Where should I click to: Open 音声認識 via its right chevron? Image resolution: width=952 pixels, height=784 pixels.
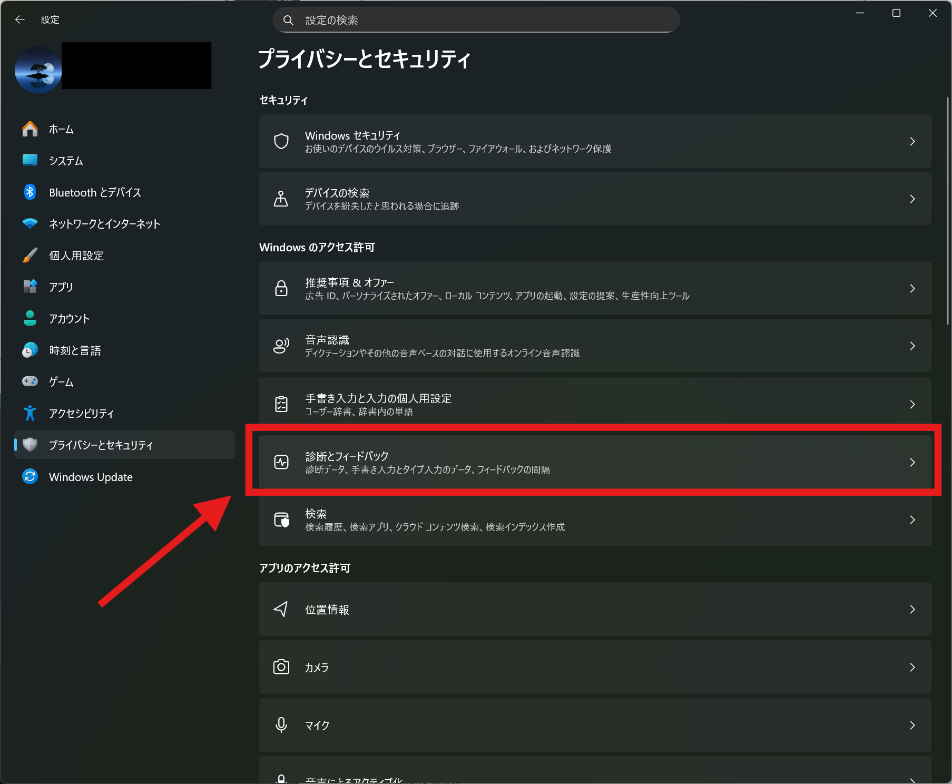[x=912, y=346]
